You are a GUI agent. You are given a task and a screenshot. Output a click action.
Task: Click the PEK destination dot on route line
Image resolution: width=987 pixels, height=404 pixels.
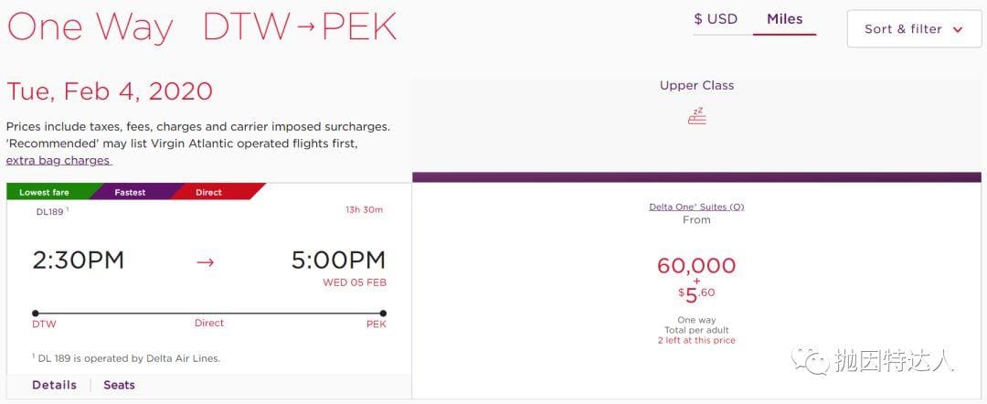382,313
